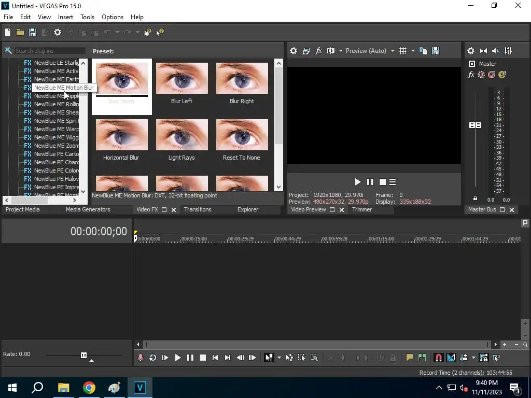Open the File menu
Viewport: 531px width, 398px height.
point(8,17)
